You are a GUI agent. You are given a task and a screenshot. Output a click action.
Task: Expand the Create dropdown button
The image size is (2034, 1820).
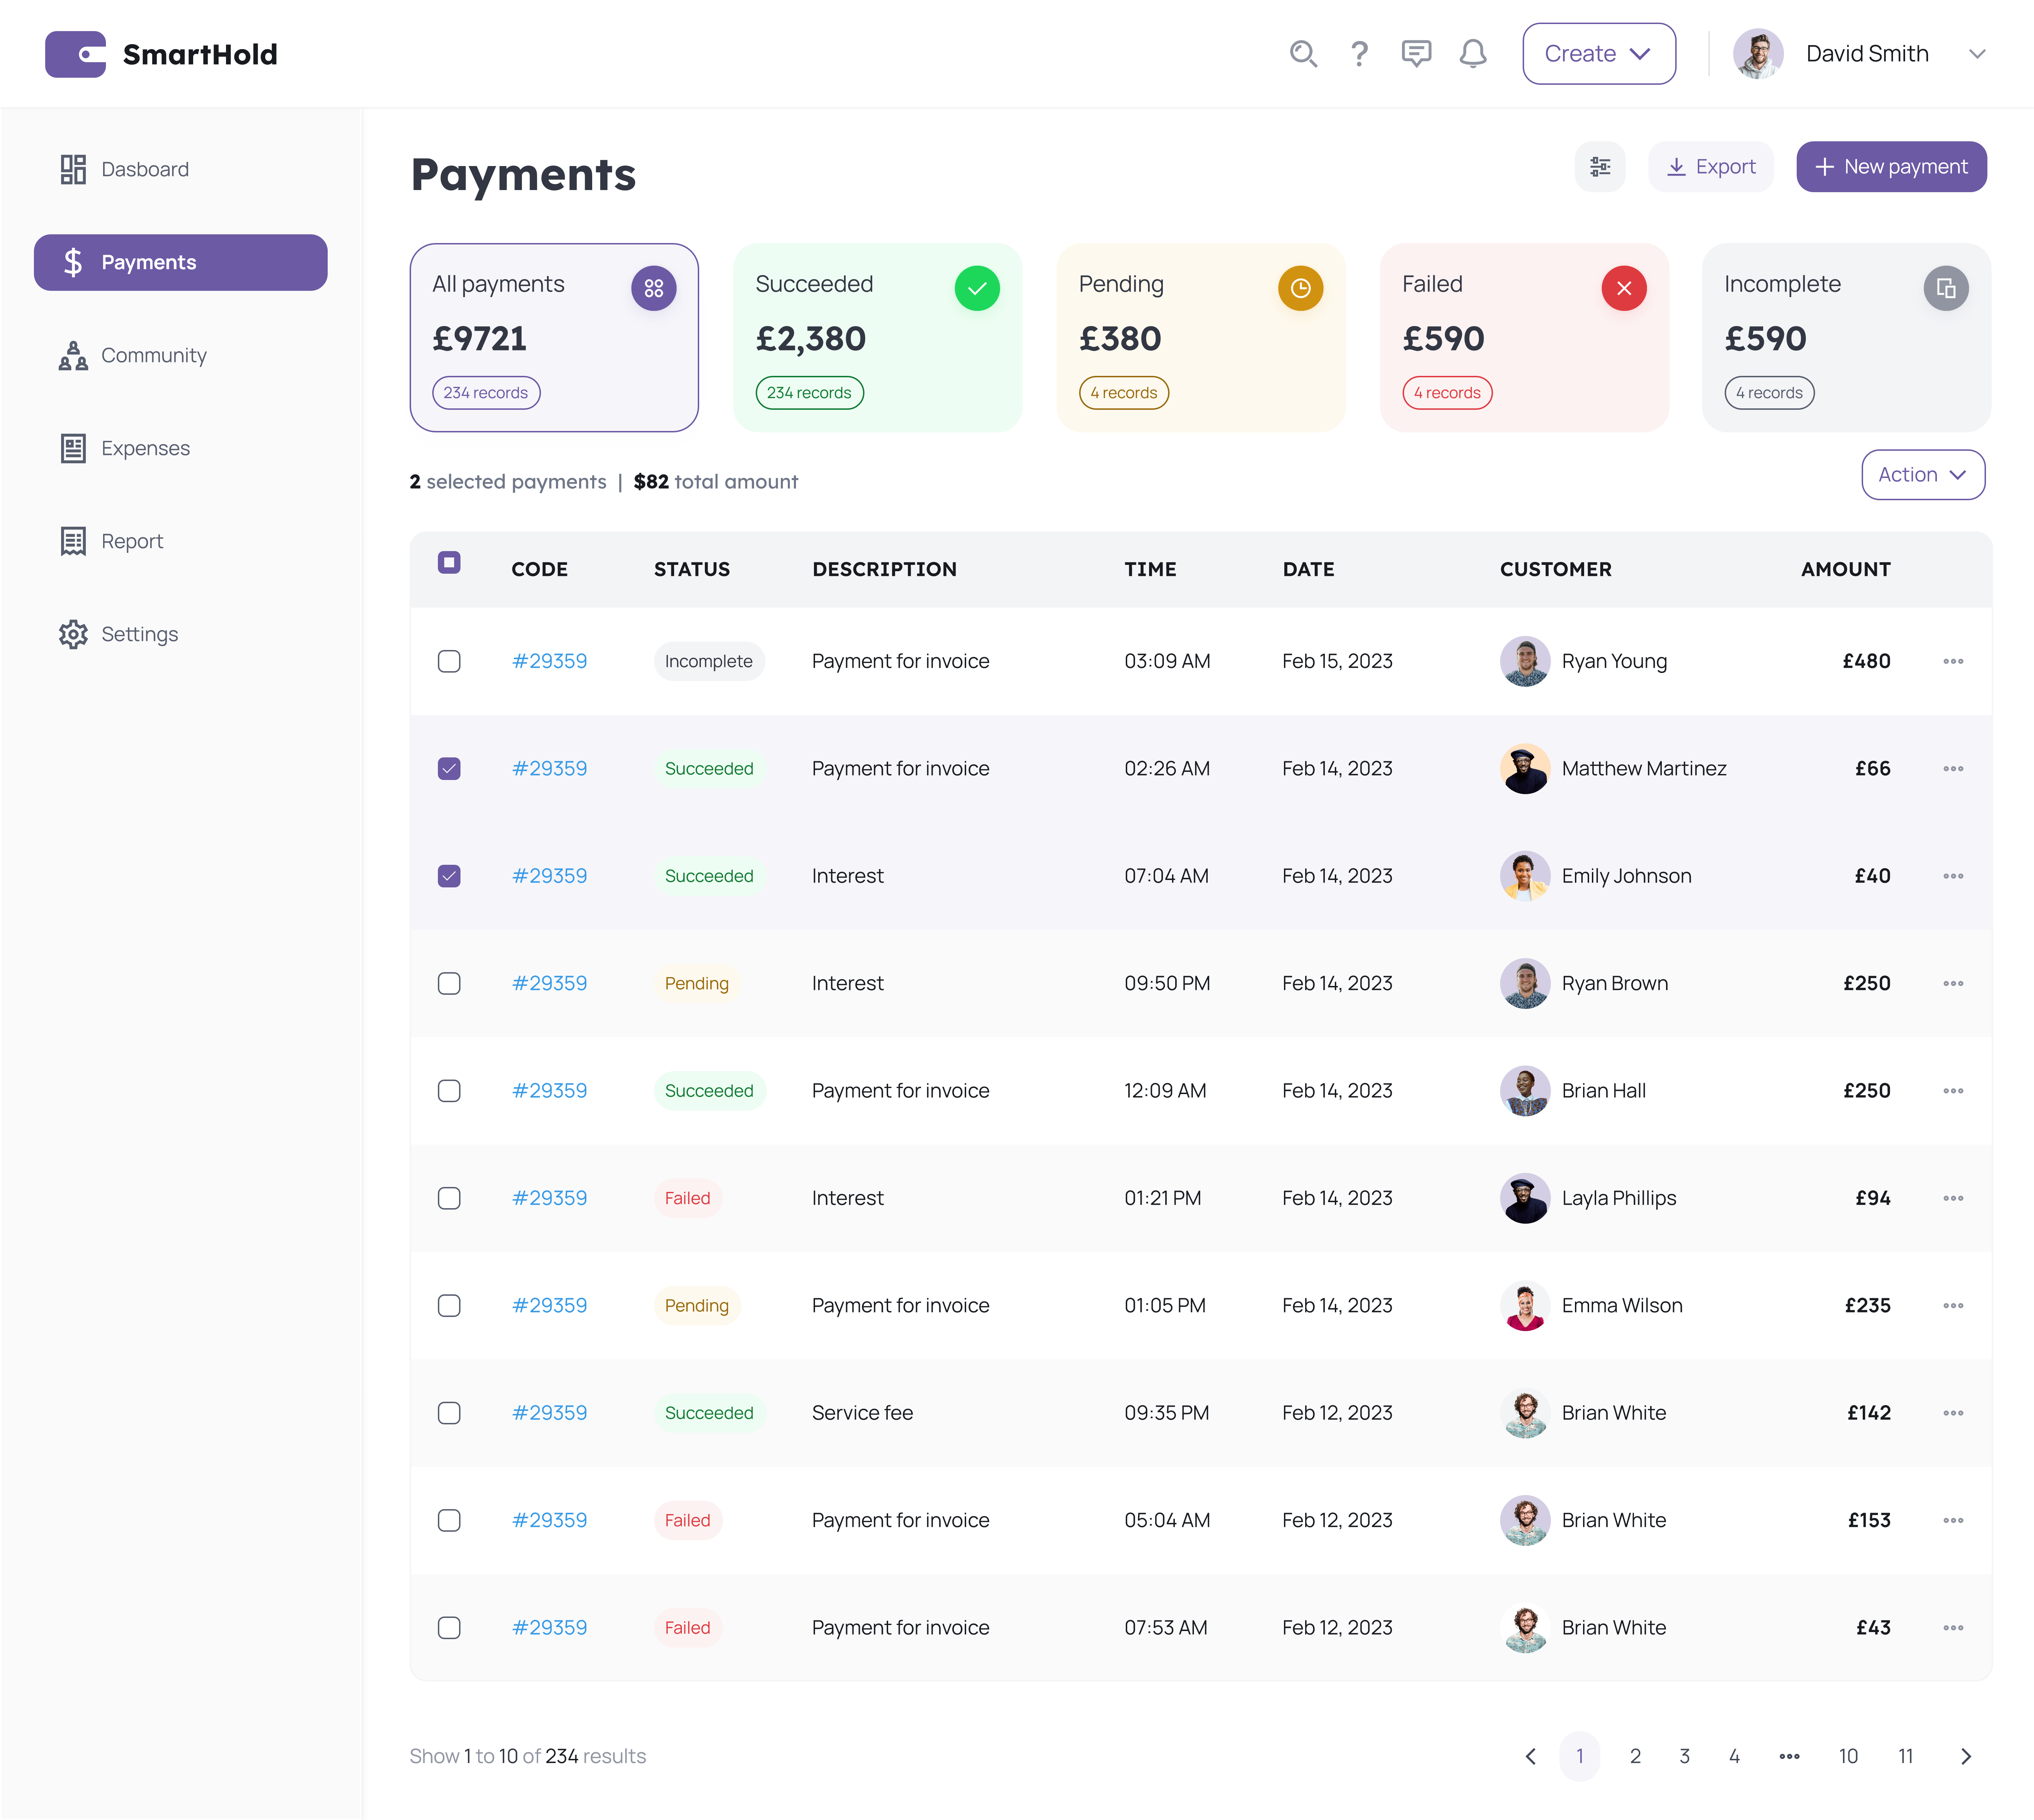click(1598, 54)
